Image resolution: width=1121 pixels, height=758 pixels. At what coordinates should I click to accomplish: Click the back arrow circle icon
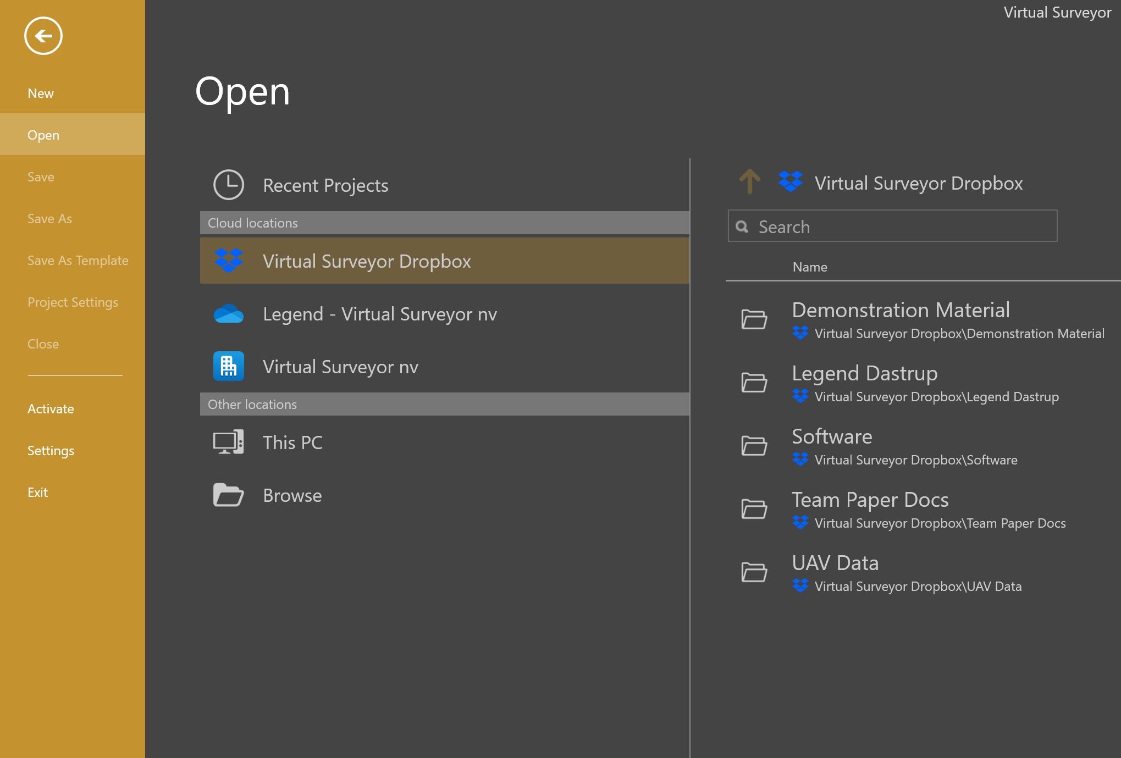coord(43,36)
